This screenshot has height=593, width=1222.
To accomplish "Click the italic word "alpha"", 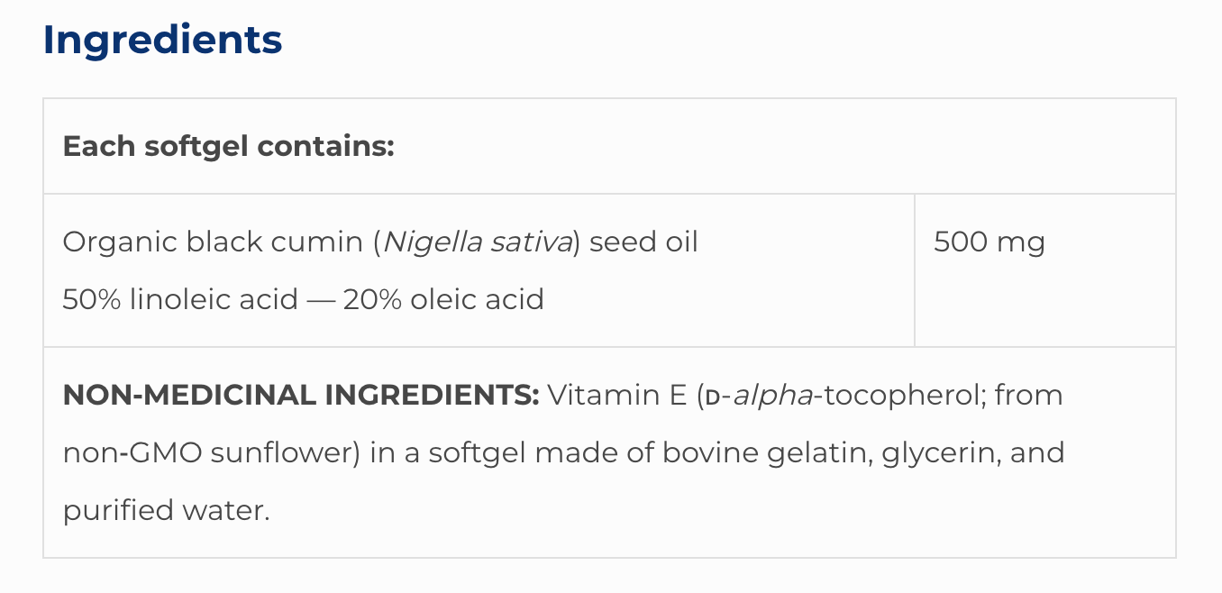I will (772, 396).
